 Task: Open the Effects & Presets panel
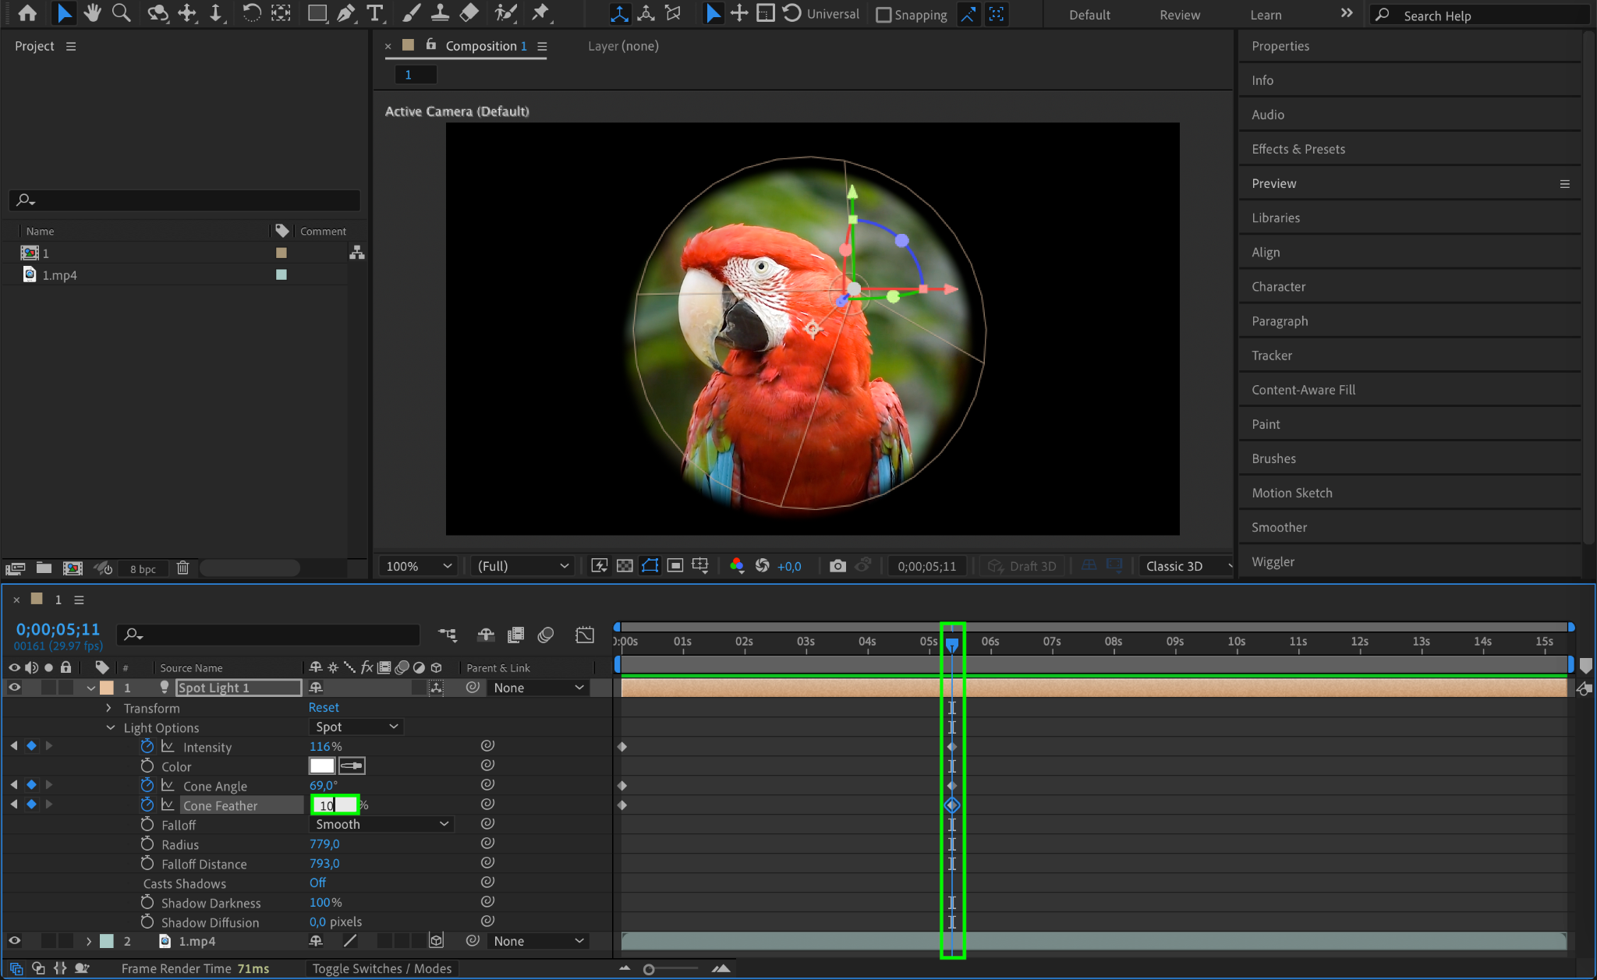[1298, 149]
